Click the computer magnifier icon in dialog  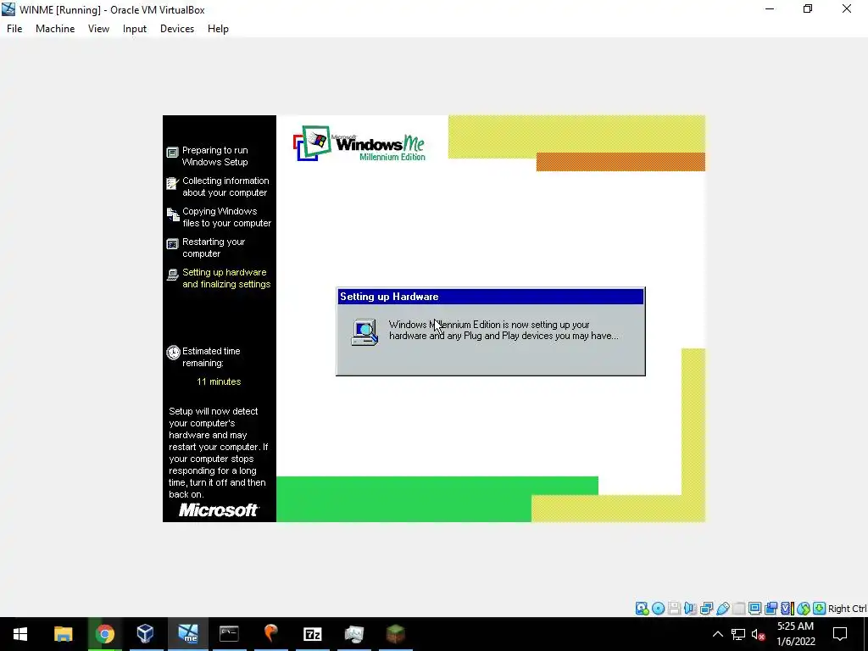364,331
